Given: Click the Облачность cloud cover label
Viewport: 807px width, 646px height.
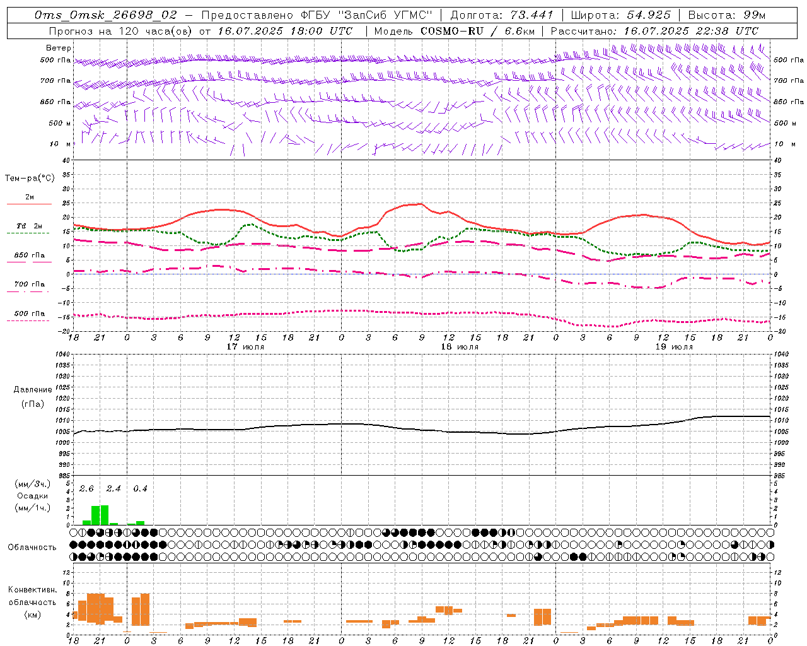Looking at the screenshot, I should (x=32, y=547).
